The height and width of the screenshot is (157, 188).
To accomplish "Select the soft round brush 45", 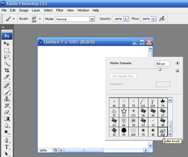I will (x=153, y=132).
